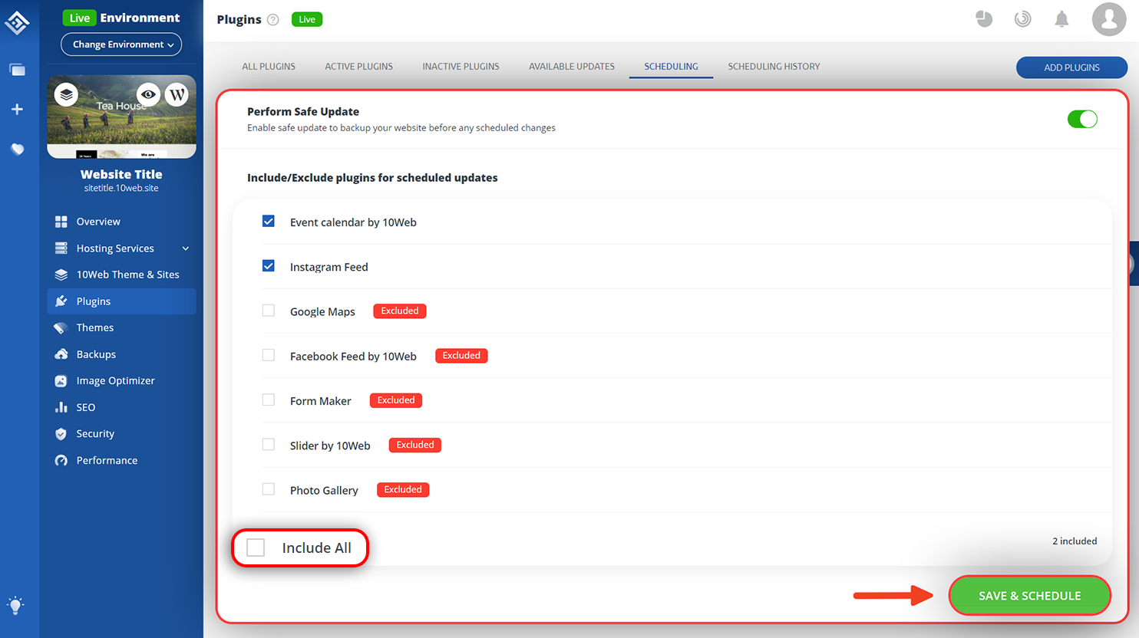Click the eye preview icon on thumbnail
The height and width of the screenshot is (638, 1139).
click(x=148, y=94)
